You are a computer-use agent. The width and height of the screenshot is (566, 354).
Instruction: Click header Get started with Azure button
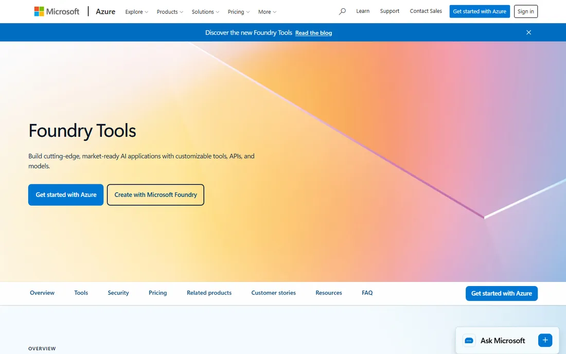coord(480,11)
